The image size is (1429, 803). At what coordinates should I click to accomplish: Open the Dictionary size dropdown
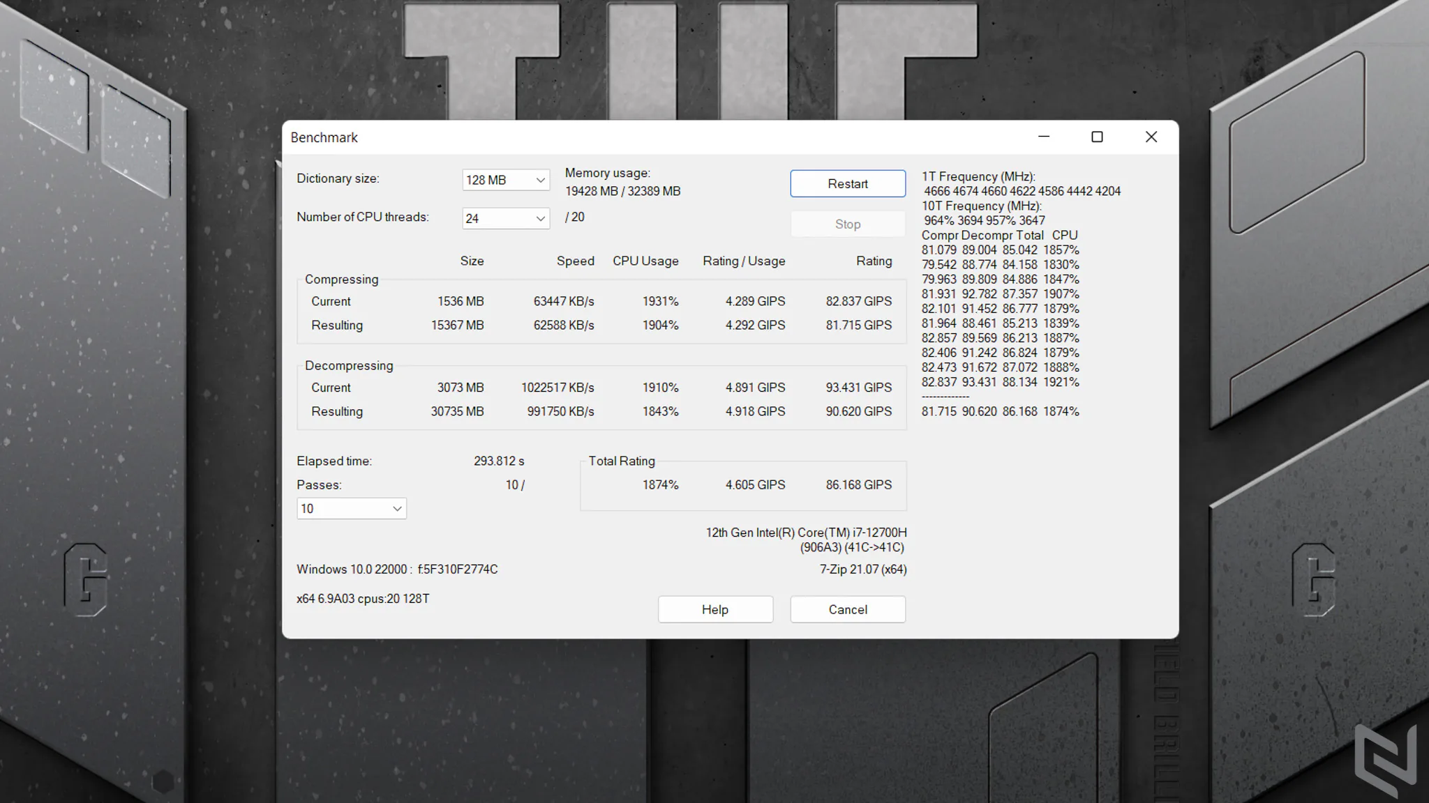[505, 180]
